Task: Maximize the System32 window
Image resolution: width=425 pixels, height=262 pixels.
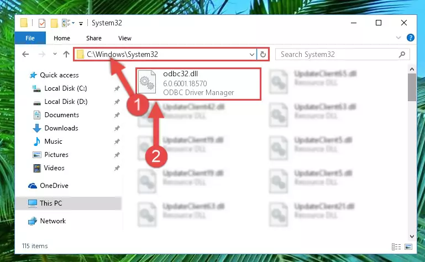Action: pos(379,23)
